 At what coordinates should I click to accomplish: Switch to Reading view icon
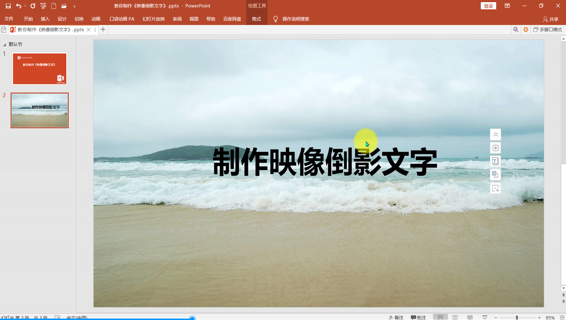[x=470, y=317]
